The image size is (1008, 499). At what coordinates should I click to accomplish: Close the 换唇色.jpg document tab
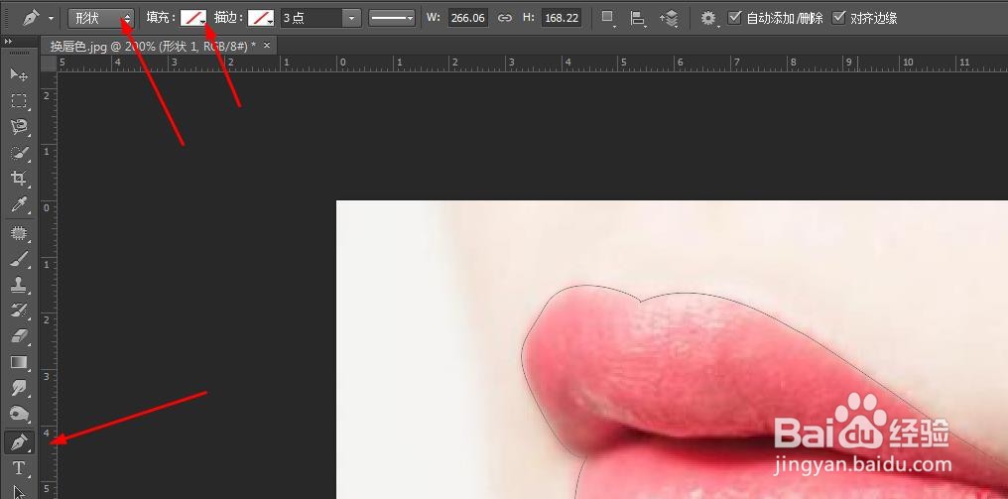pos(267,45)
